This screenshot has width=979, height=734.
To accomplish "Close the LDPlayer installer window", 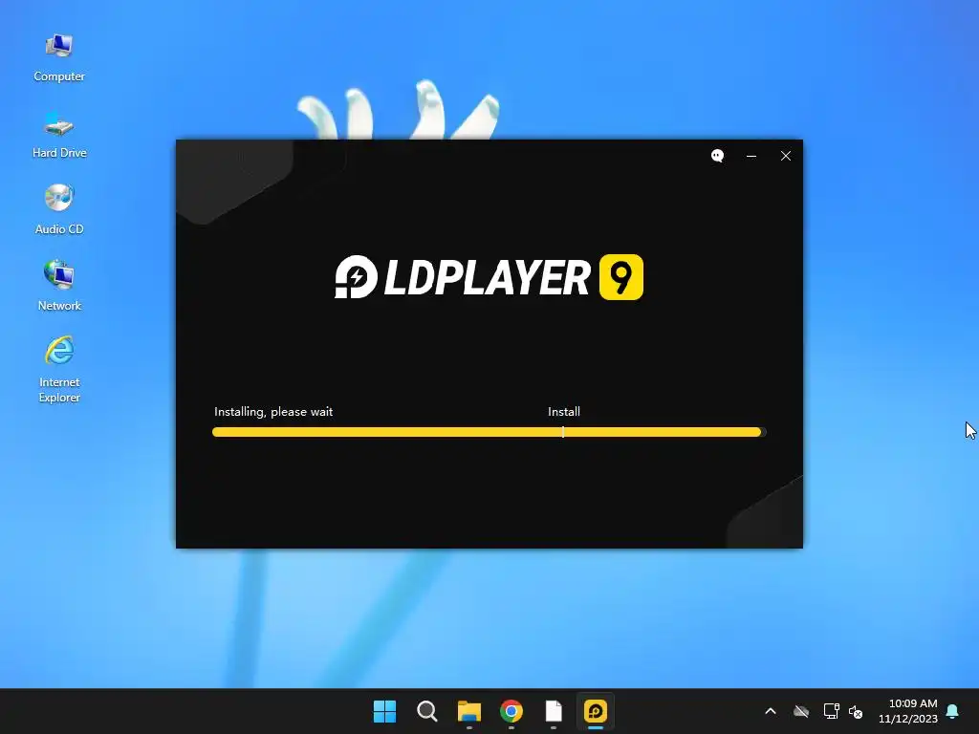I will click(x=786, y=156).
